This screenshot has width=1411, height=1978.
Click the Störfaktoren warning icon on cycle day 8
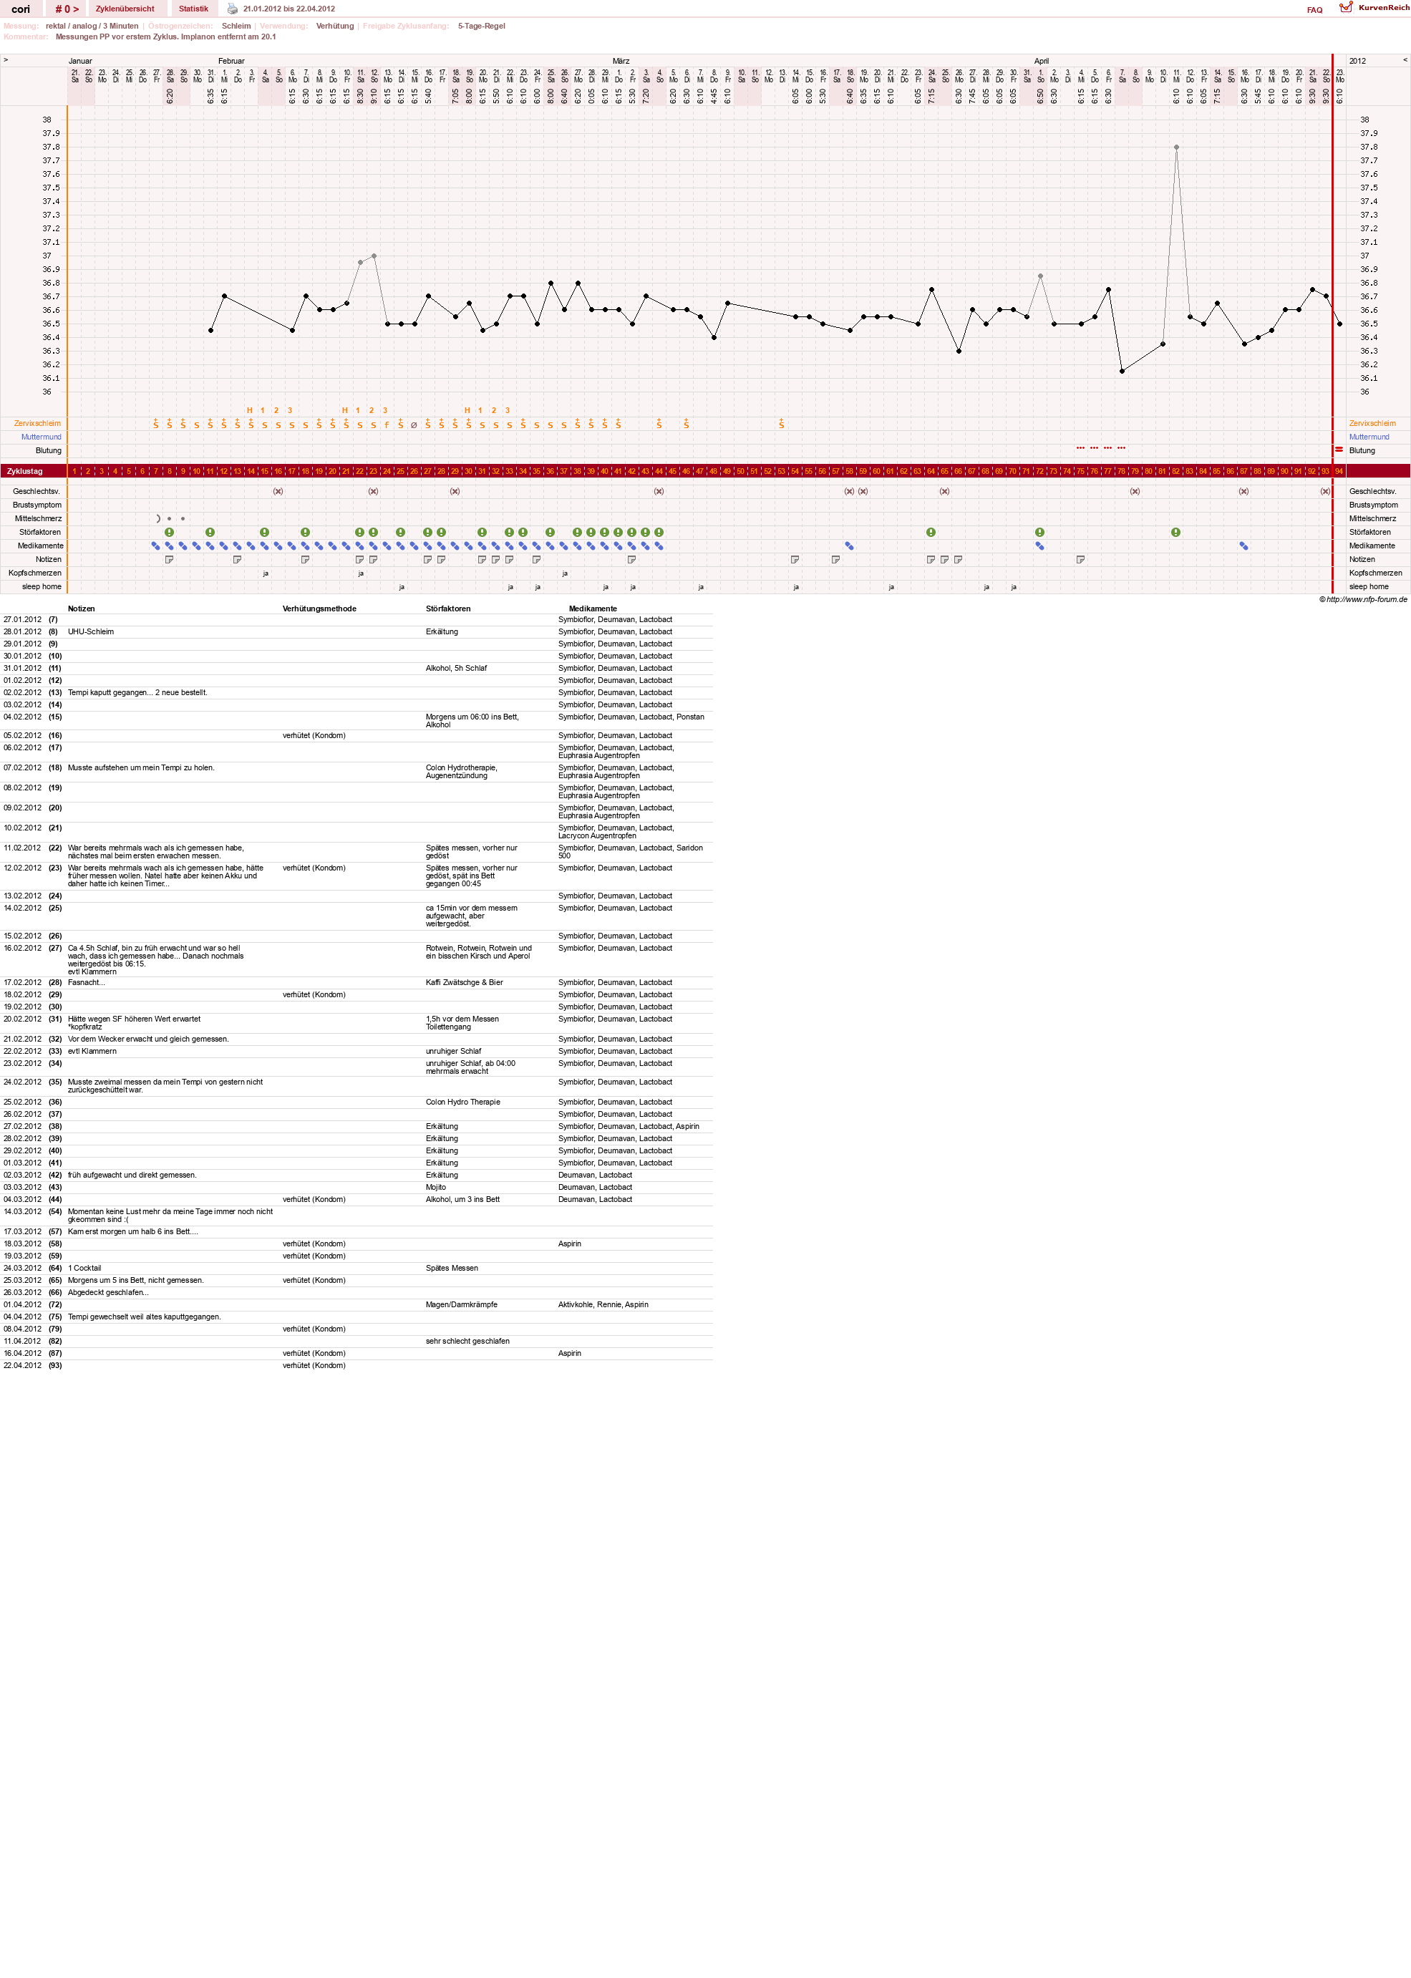170,533
